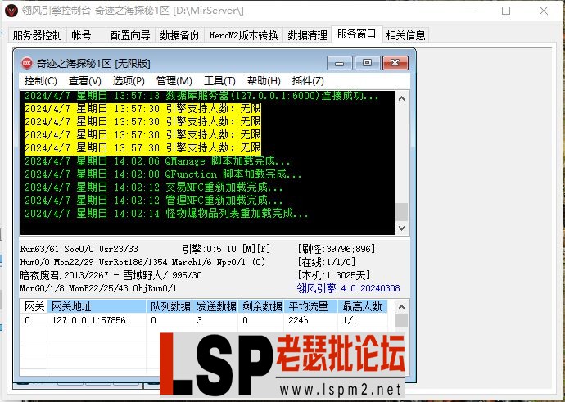Click the 引擎:0:5:10 [M][F] status text
The image size is (565, 402).
click(226, 249)
